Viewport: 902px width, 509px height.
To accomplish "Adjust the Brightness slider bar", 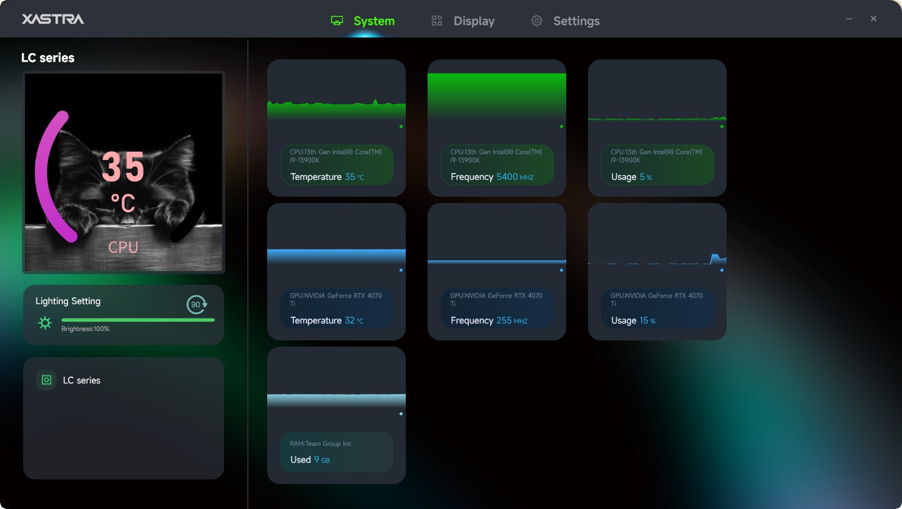I will click(138, 320).
